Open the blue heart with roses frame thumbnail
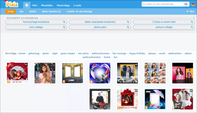 point(100,73)
